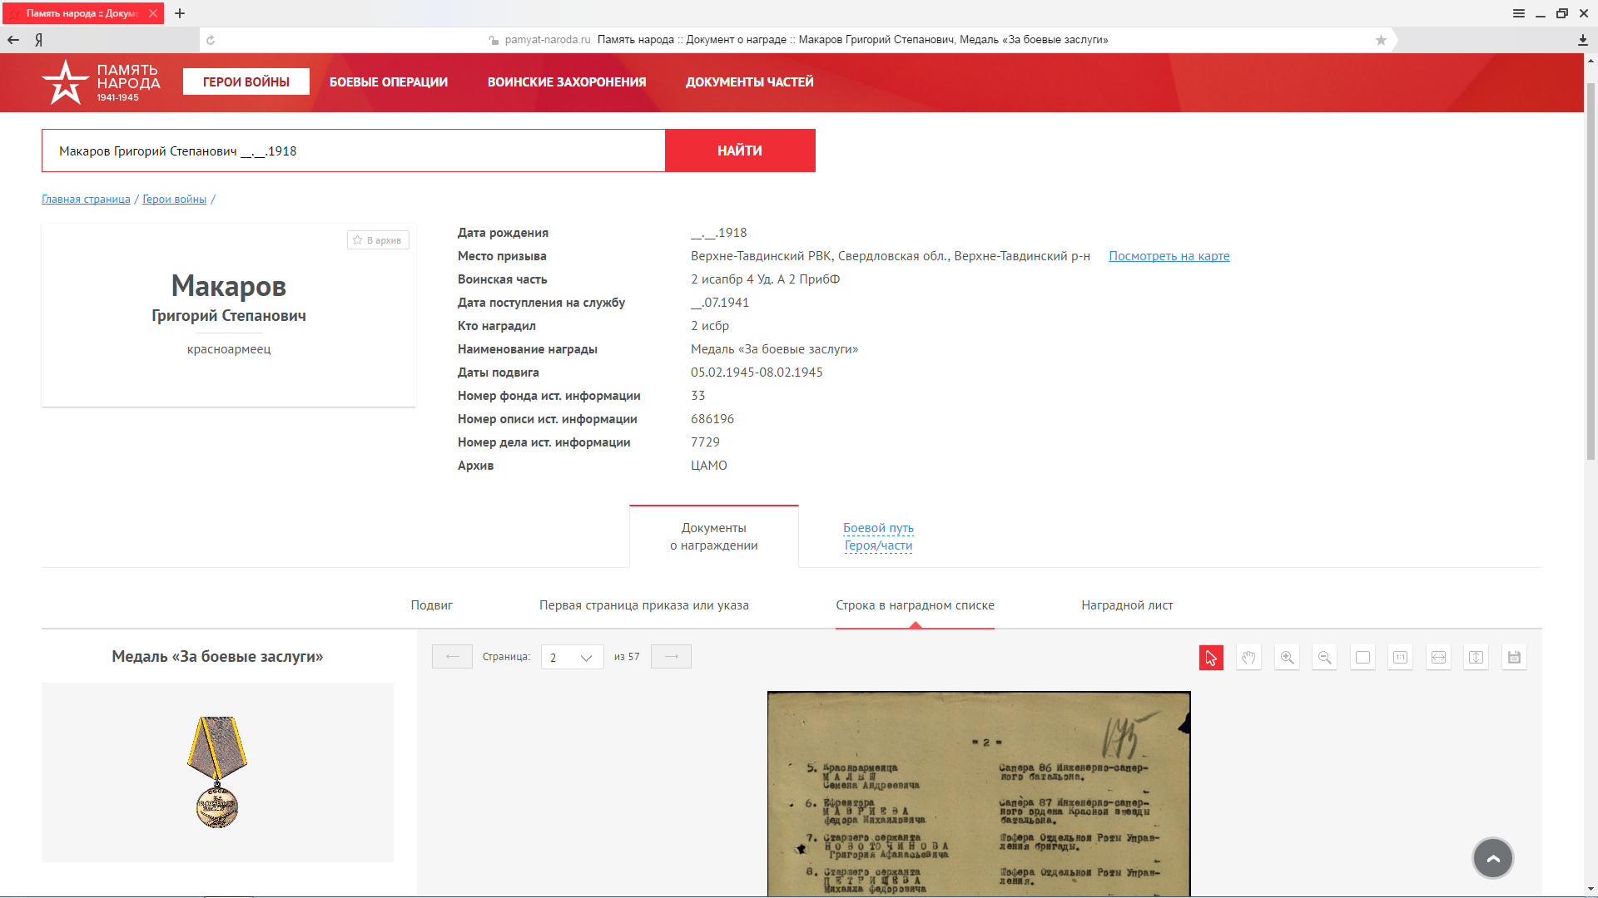1598x898 pixels.
Task: Open the page number dropdown
Action: 573,658
